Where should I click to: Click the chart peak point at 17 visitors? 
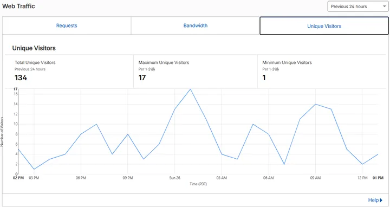[x=190, y=89]
